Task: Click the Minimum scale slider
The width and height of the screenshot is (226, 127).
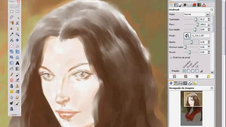Action: [191, 47]
